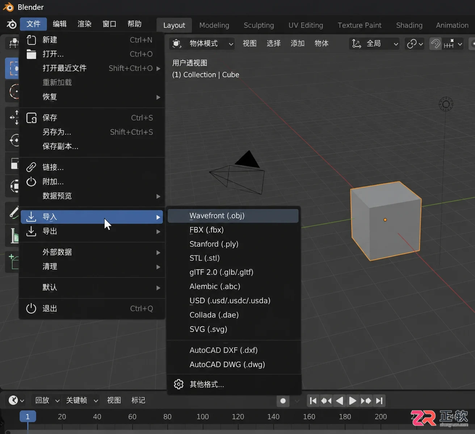Choose 其他格式... in the import submenu
Image resolution: width=475 pixels, height=434 pixels.
tap(233, 384)
